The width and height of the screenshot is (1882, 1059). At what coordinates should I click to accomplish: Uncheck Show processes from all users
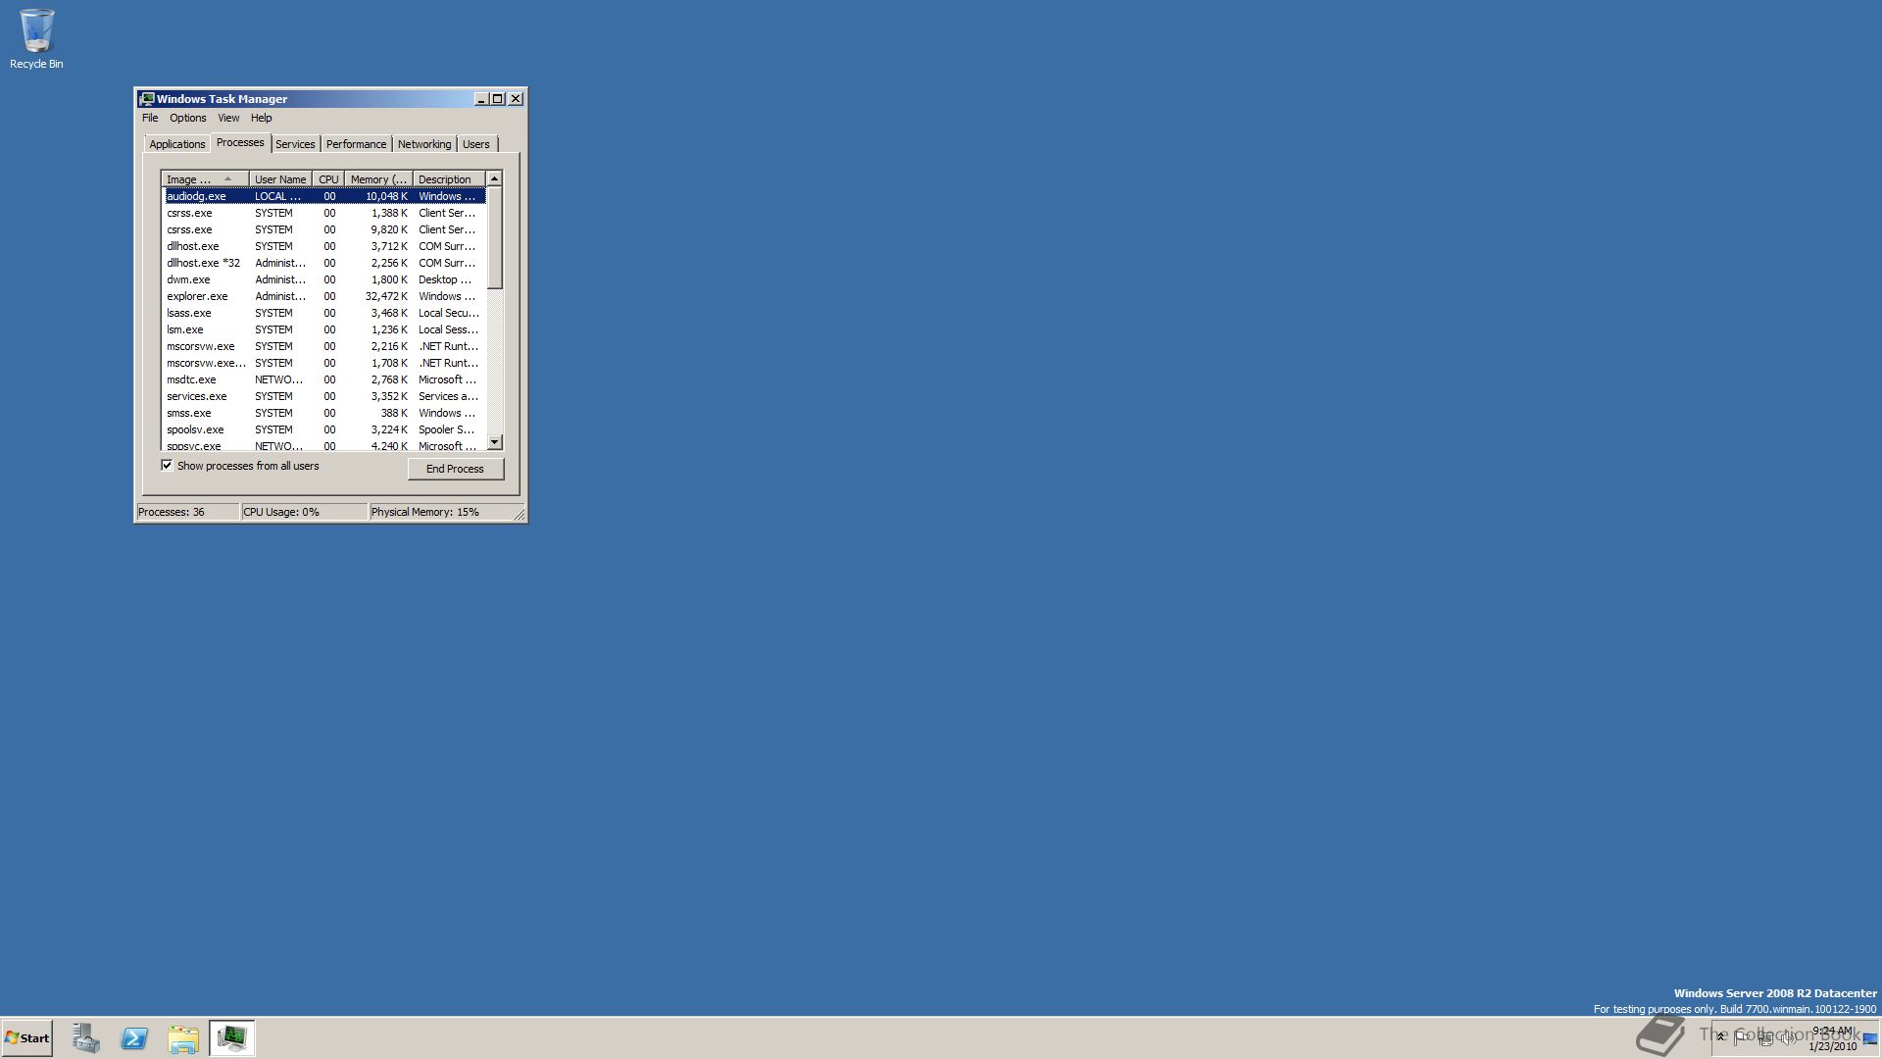click(167, 466)
